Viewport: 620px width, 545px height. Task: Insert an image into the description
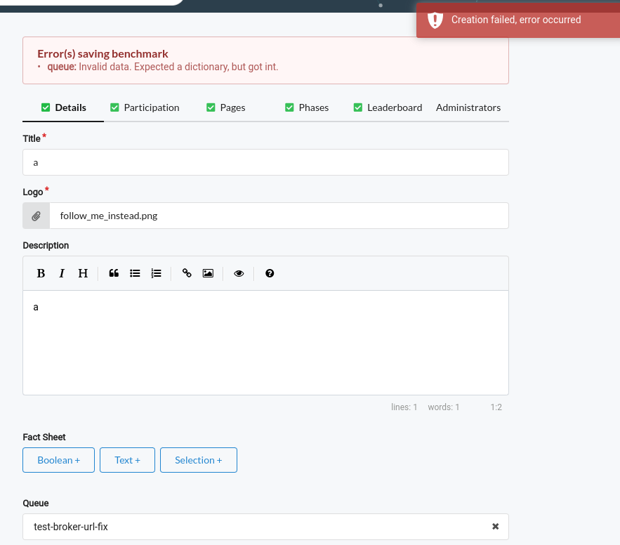[208, 273]
